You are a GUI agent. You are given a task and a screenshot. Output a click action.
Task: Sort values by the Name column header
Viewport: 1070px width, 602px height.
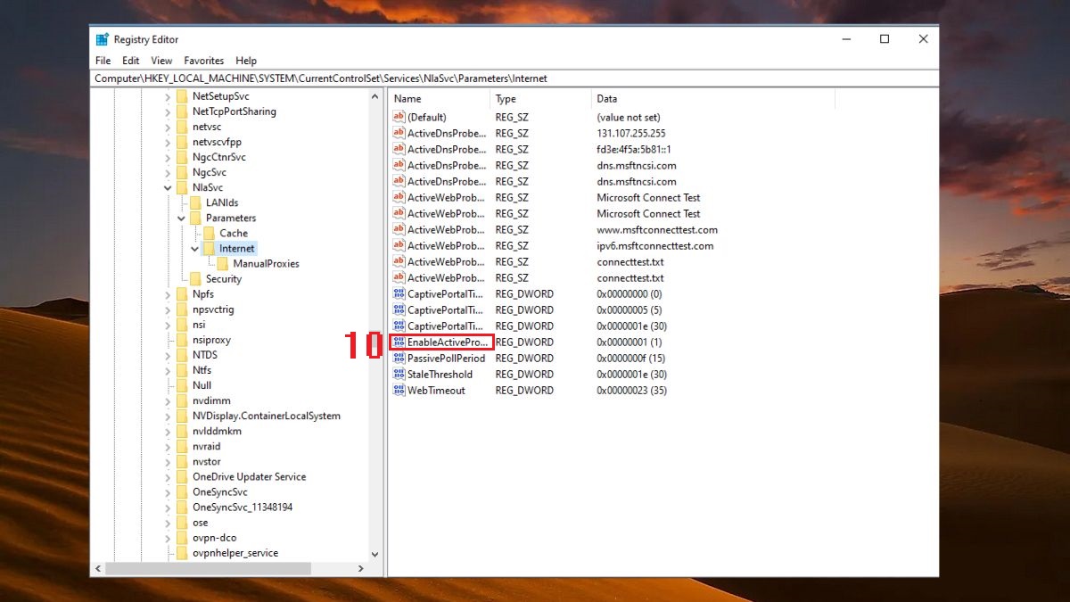(x=440, y=99)
